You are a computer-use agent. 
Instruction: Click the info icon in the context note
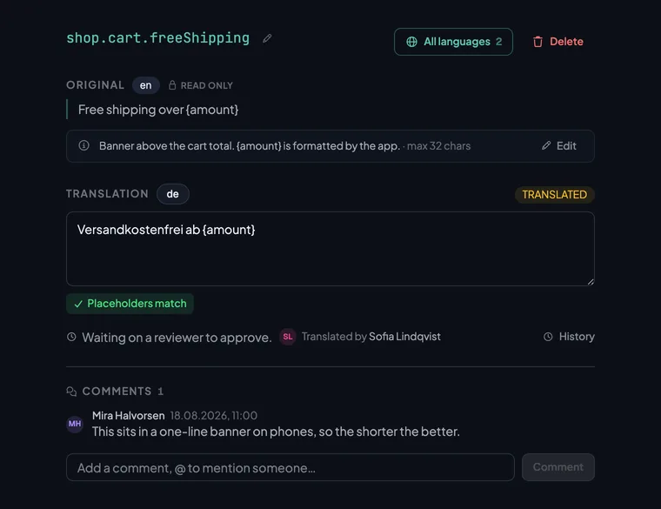pyautogui.click(x=83, y=145)
